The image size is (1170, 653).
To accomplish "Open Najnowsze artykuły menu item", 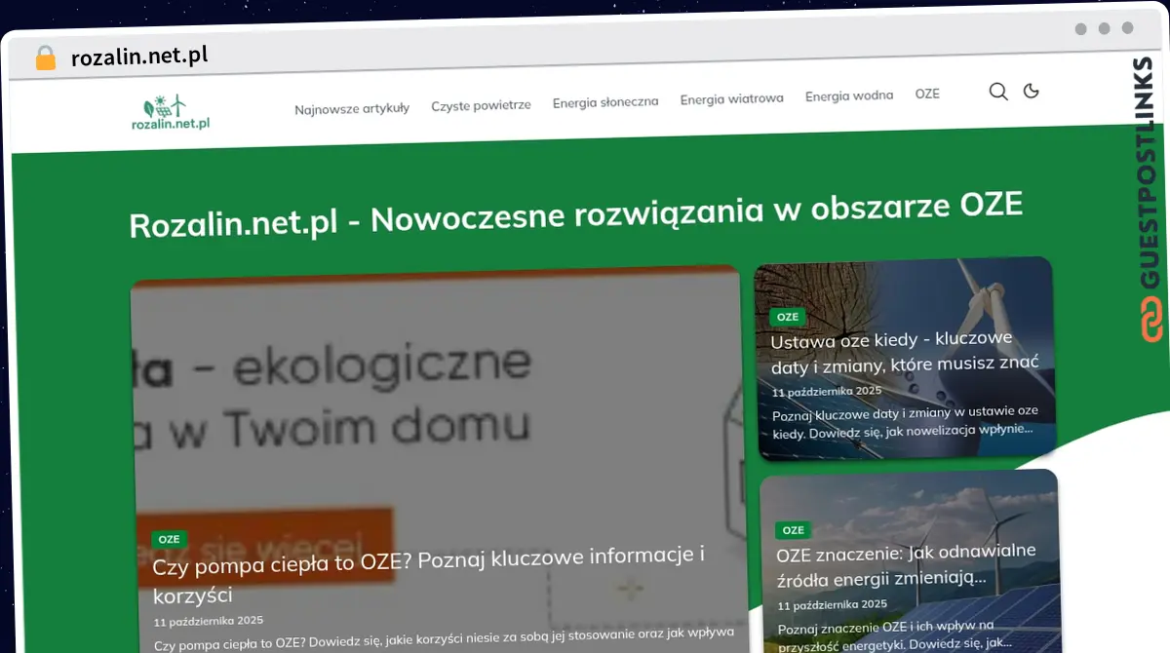I will click(352, 108).
